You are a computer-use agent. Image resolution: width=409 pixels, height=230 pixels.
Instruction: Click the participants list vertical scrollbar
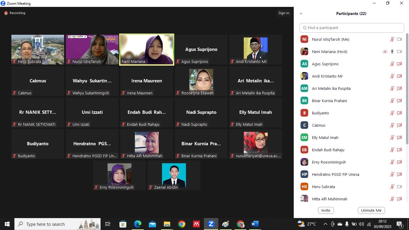407,90
